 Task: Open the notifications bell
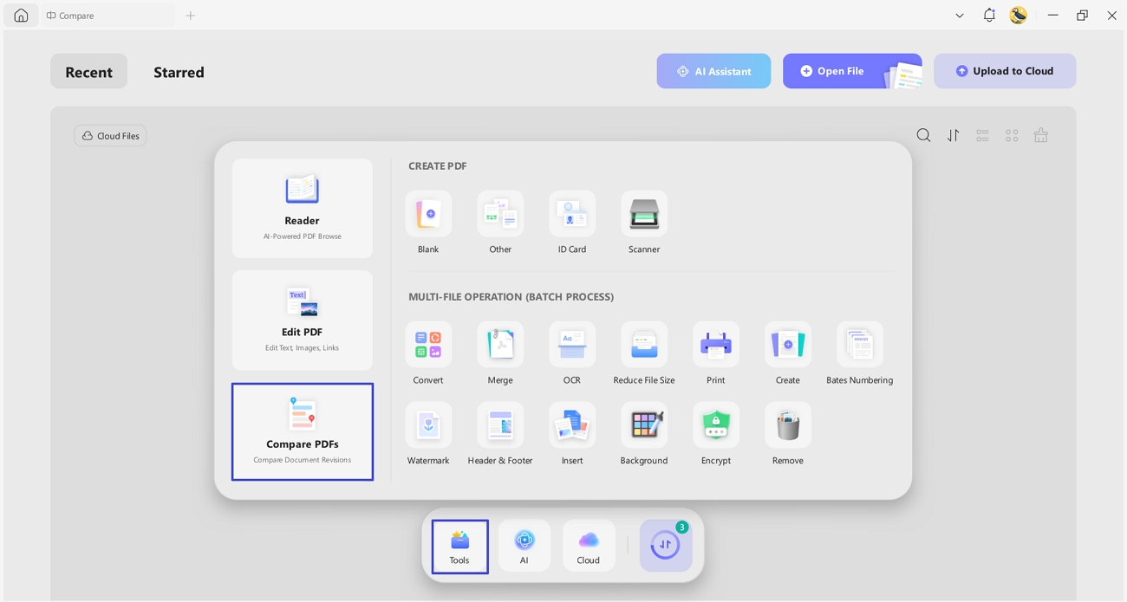click(989, 15)
